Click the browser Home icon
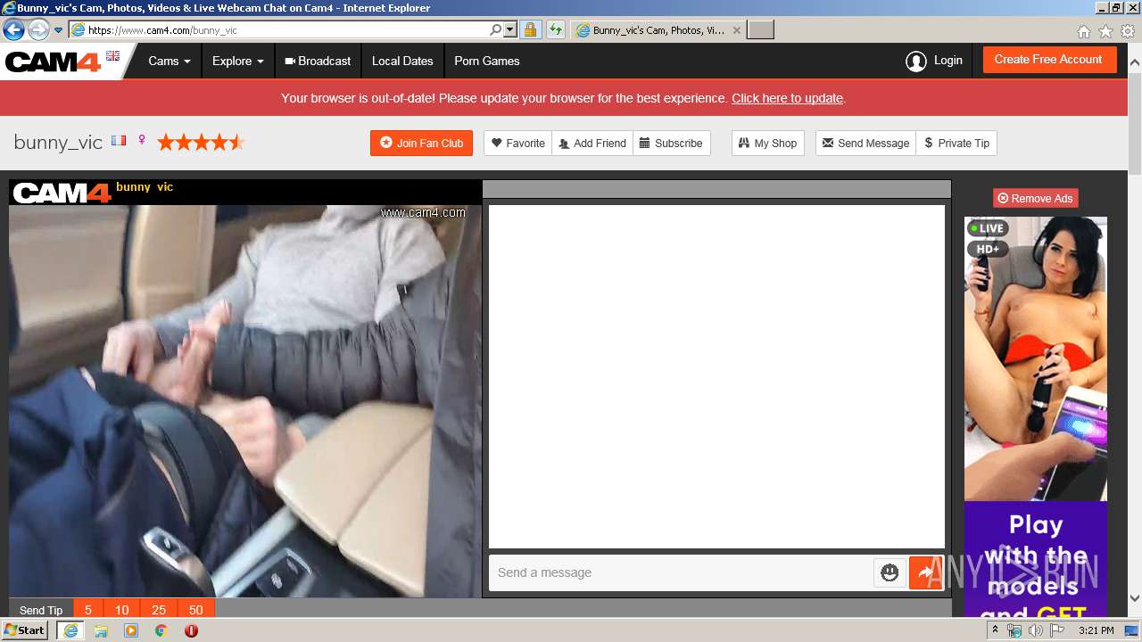 point(1083,31)
